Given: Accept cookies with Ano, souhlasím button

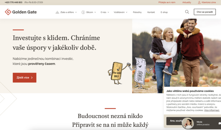Looking at the screenshot, I should tap(174, 121).
